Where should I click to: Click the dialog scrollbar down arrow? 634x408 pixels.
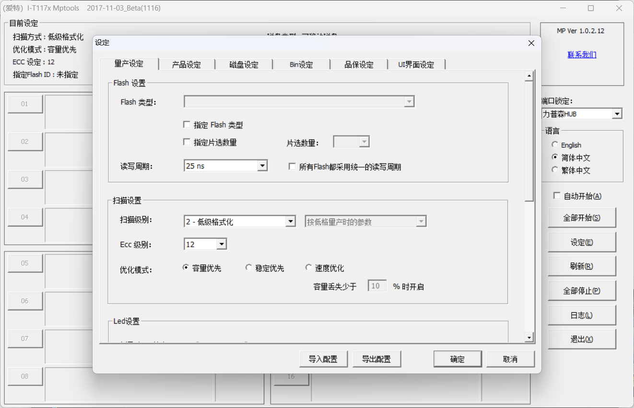click(x=529, y=338)
